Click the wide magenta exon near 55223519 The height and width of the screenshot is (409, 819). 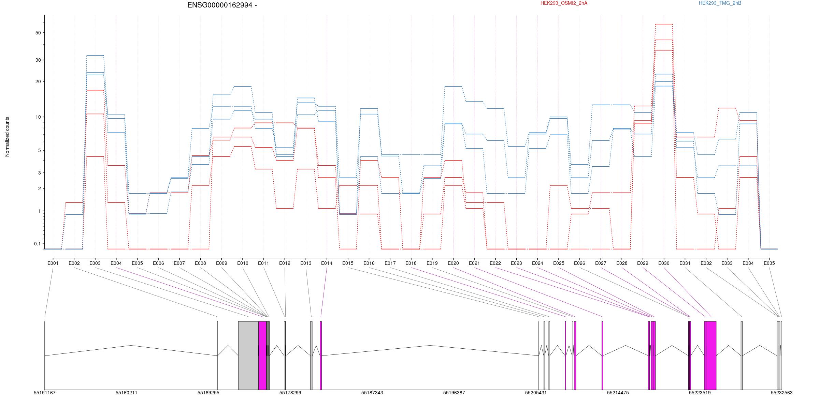710,355
